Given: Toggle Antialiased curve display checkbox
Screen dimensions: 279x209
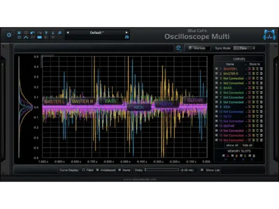Looking at the screenshot, I should point(98,170).
